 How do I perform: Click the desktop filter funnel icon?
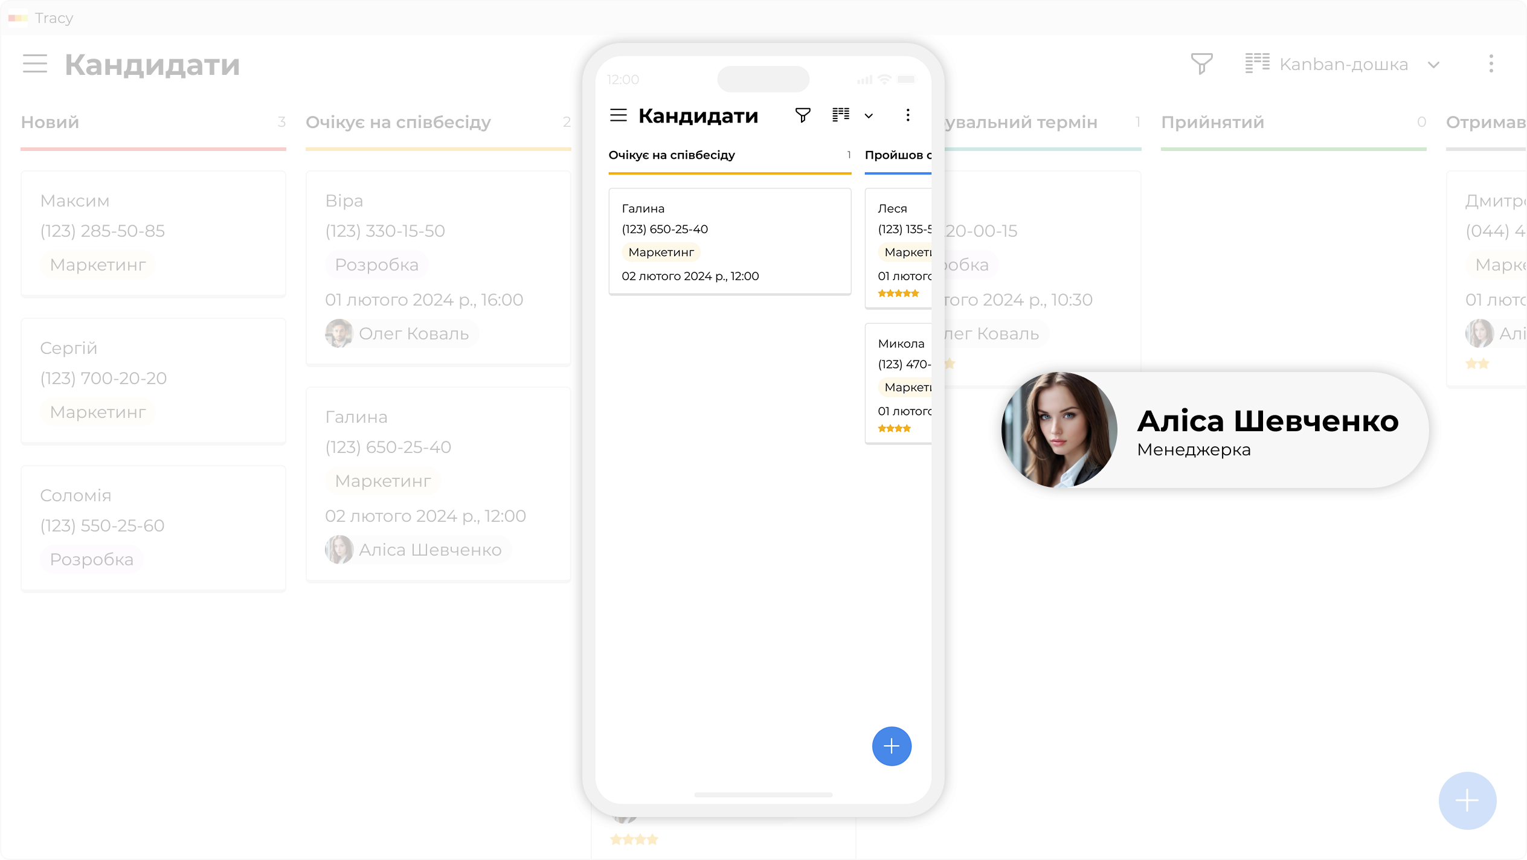coord(1201,64)
